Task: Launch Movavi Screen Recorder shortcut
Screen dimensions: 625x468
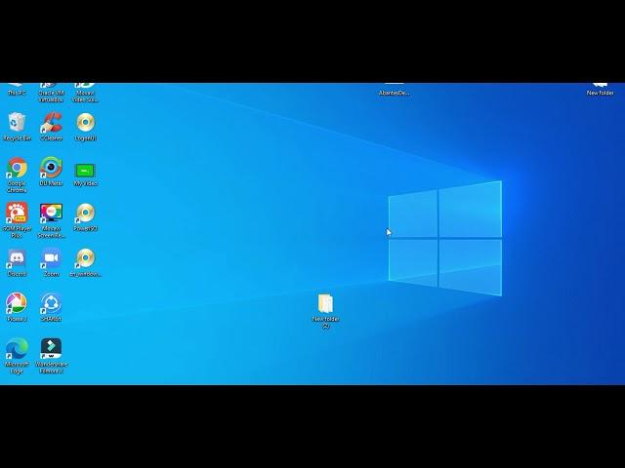Action: pos(51,220)
